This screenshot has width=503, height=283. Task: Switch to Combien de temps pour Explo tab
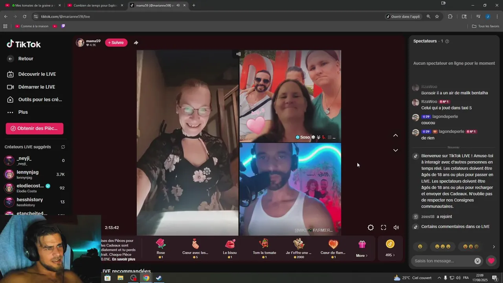point(95,6)
